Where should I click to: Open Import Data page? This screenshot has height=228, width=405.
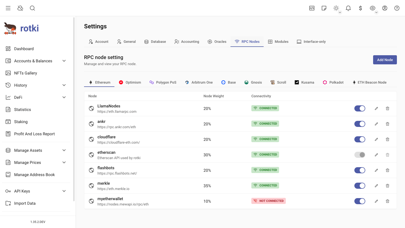[36, 203]
